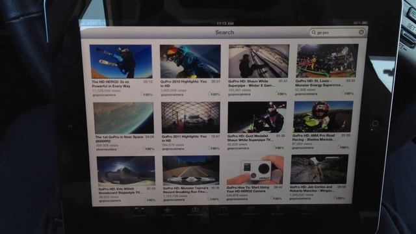
Task: Open AMA Pro Road Racing thumbnail
Action: tap(323, 116)
